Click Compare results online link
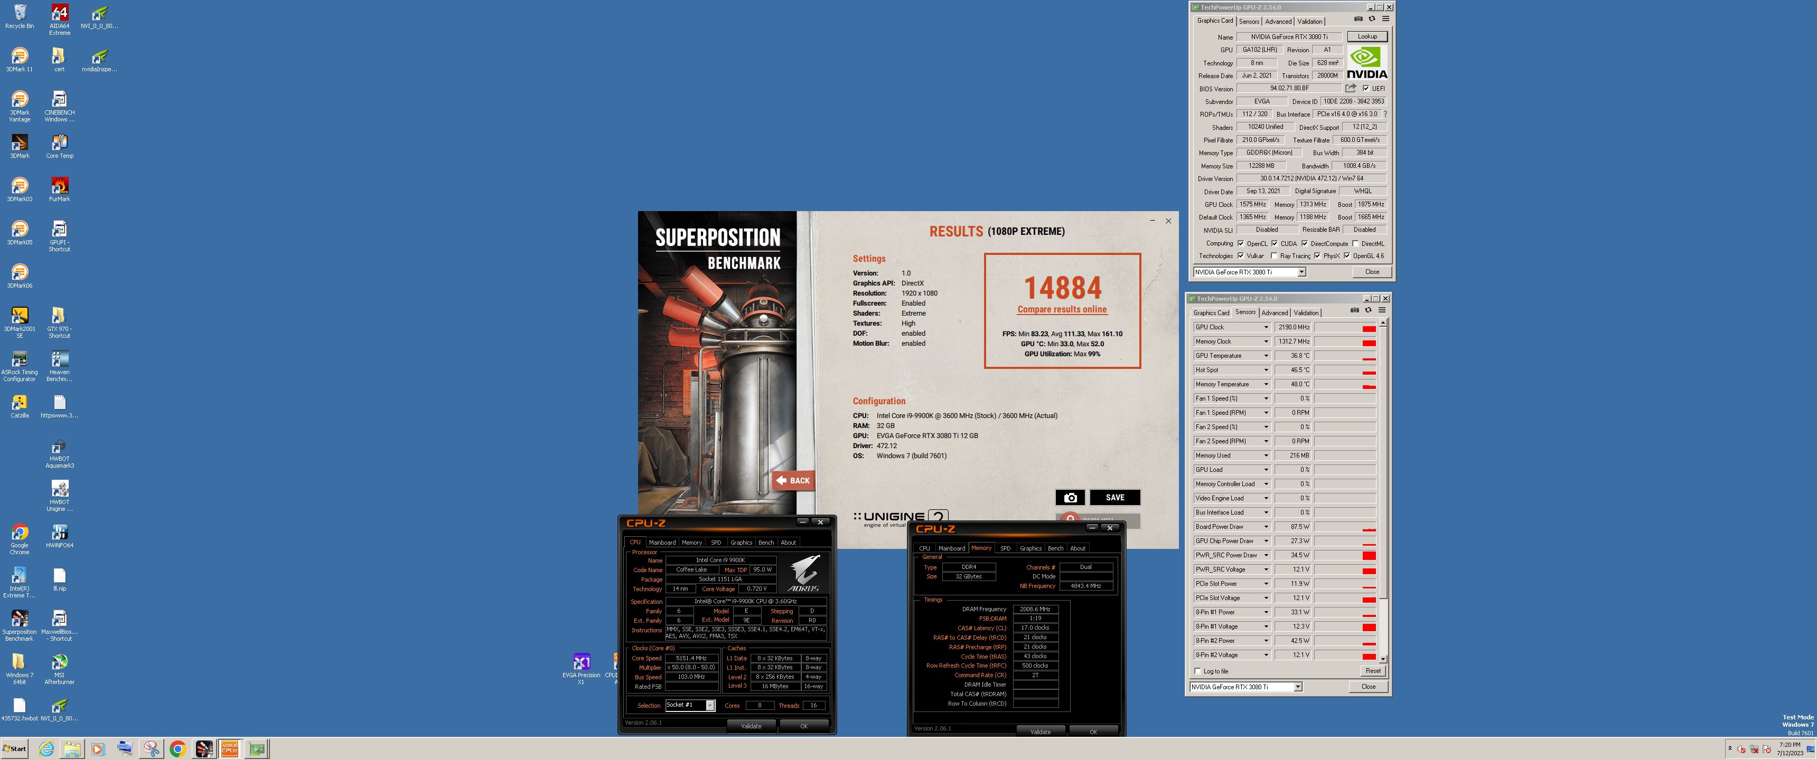 click(x=1062, y=309)
